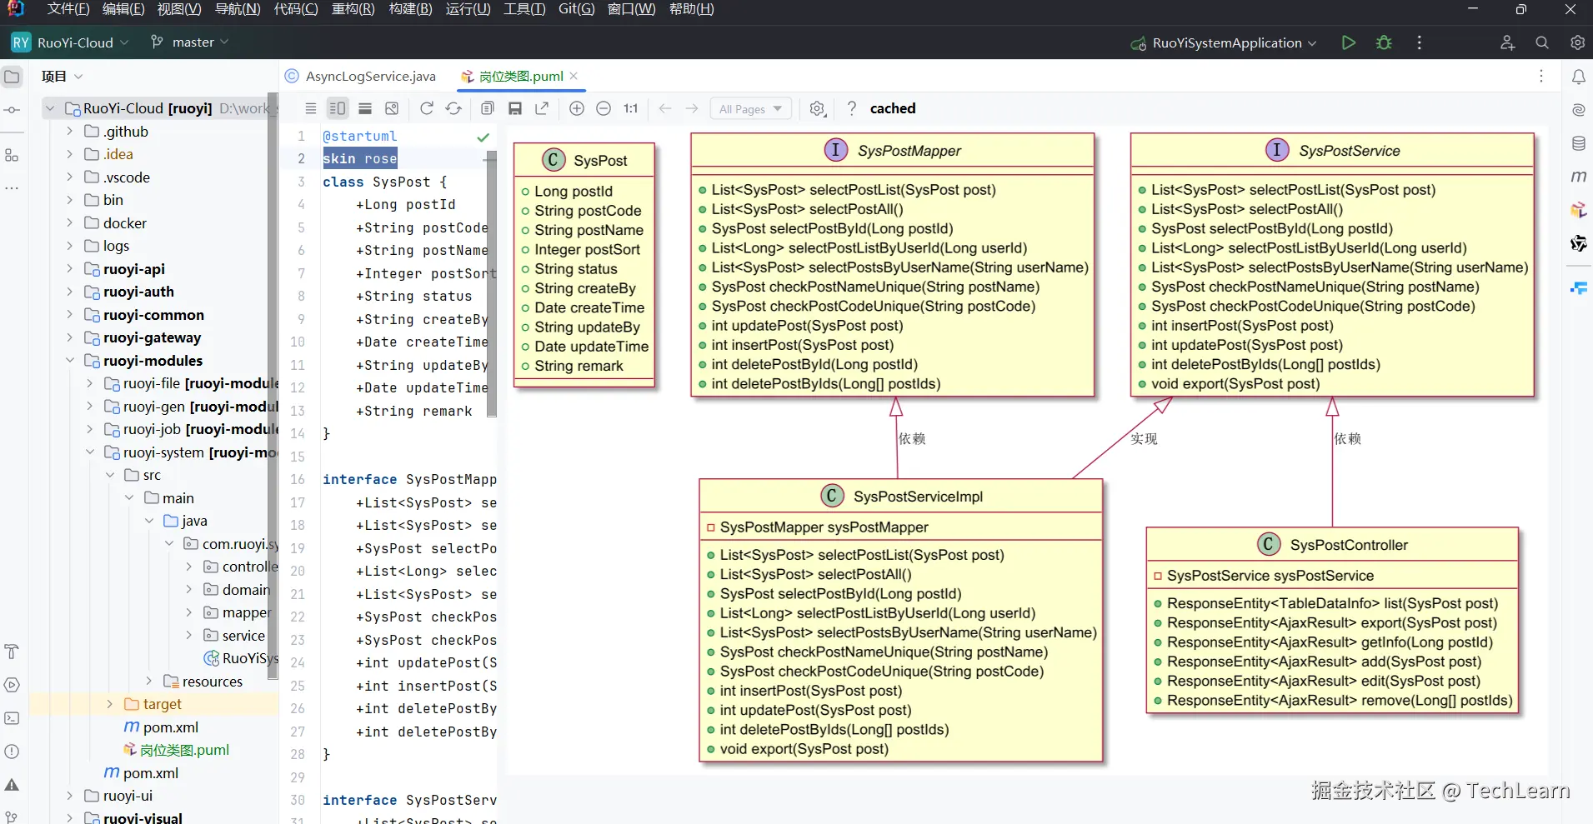Expand the ruoyi-gateway folder
Screen dimensions: 1593x824
point(70,337)
